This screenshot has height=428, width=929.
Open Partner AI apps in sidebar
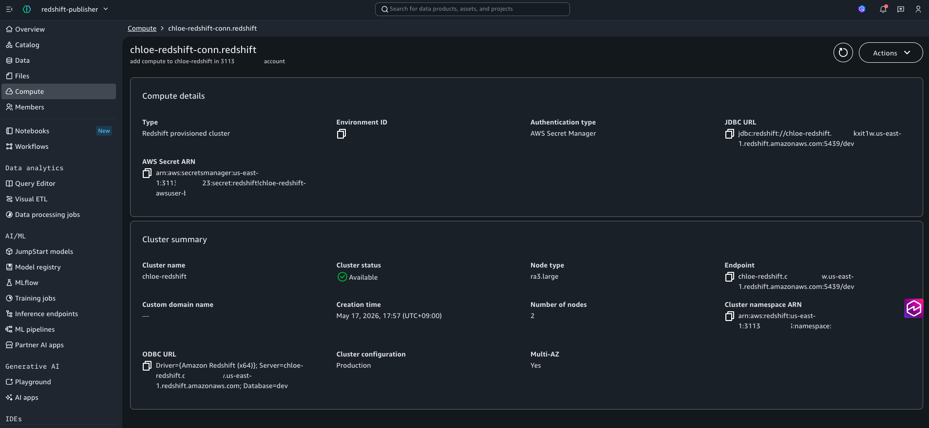point(58,345)
